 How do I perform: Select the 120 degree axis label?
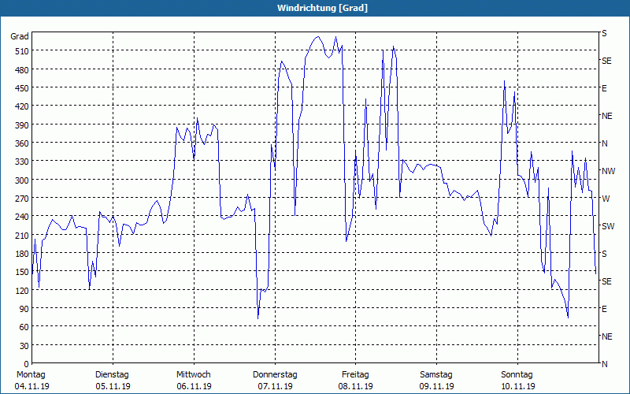(x=22, y=291)
